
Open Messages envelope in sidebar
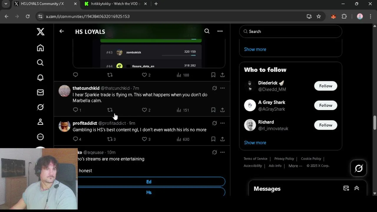40,92
